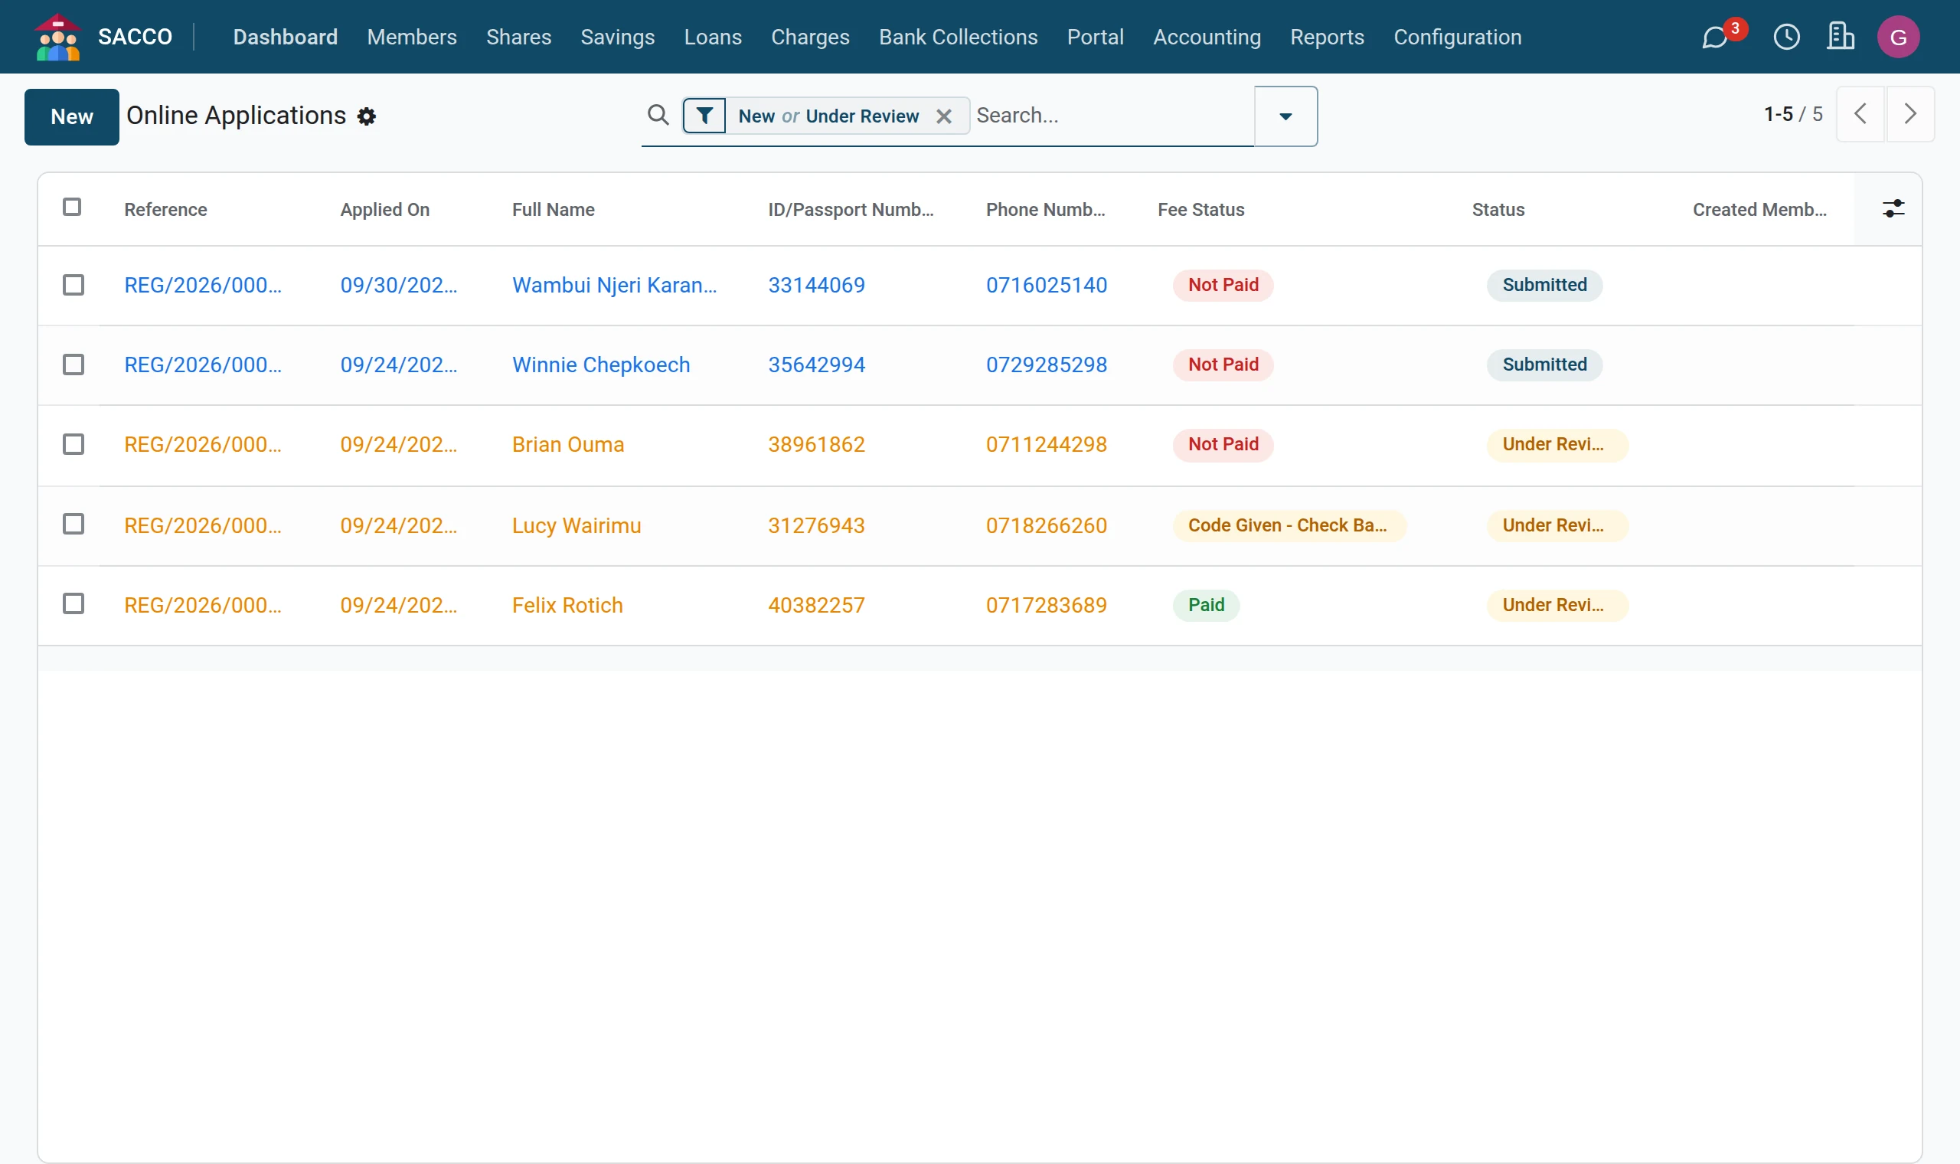
Task: Open the activities clock icon
Action: point(1786,37)
